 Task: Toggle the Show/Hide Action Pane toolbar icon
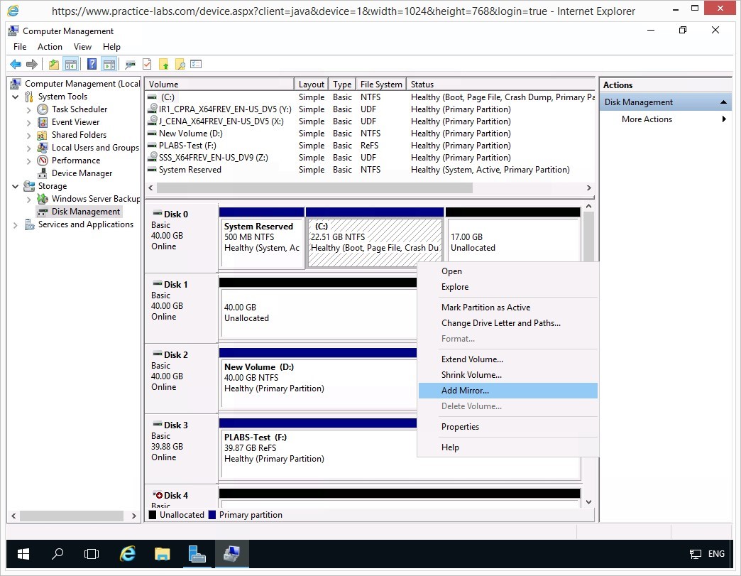coord(109,64)
